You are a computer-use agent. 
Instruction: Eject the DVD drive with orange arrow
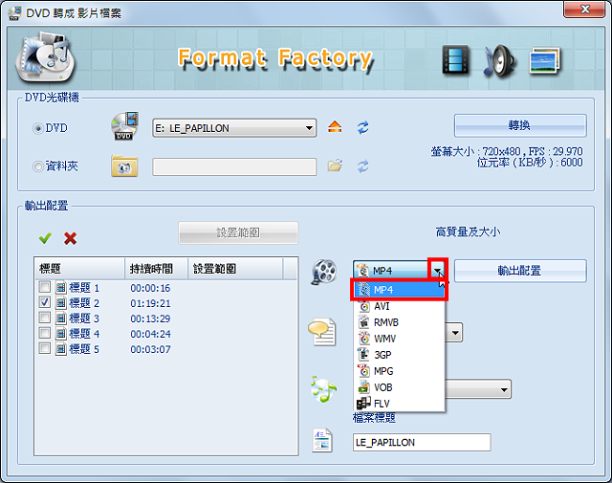[335, 127]
